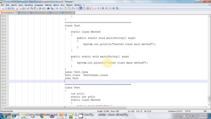
Task: Click the Paste clipboard toolbar icon
Action: pyautogui.click(x=35, y=8)
